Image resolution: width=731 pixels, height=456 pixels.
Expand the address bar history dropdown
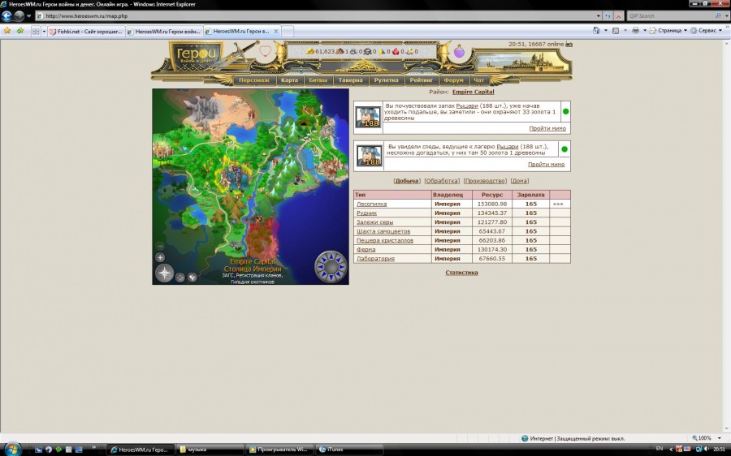tap(599, 16)
